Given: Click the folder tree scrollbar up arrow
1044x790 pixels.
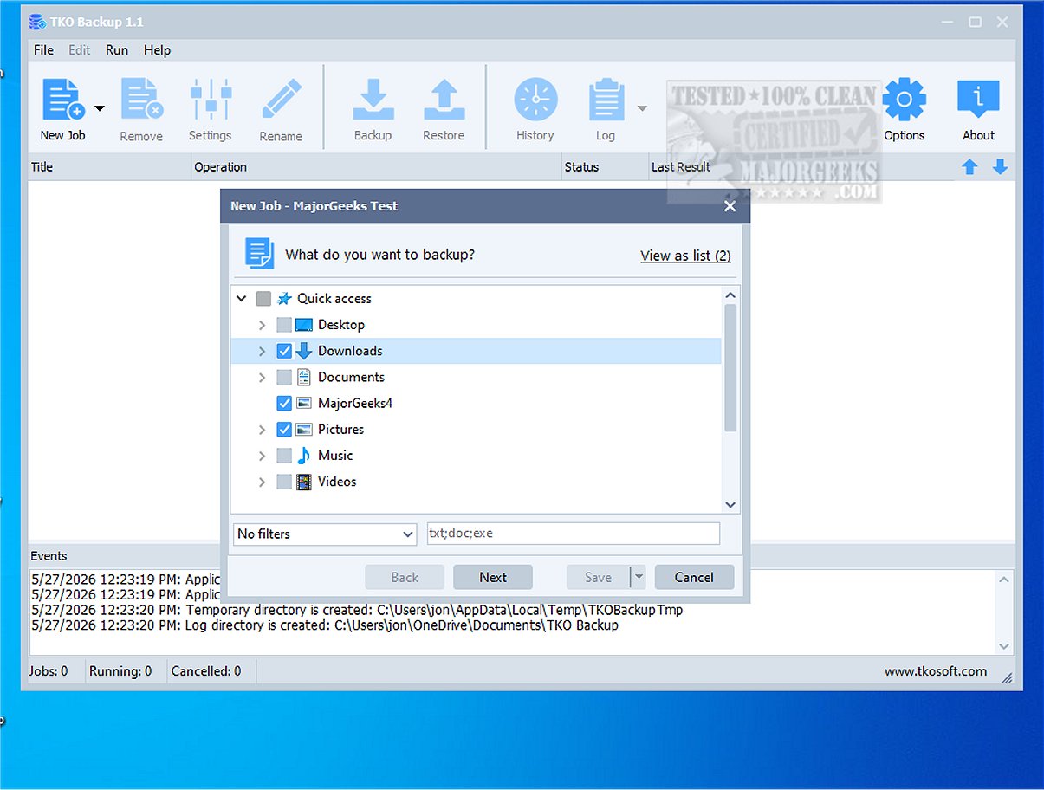Looking at the screenshot, I should click(x=730, y=295).
